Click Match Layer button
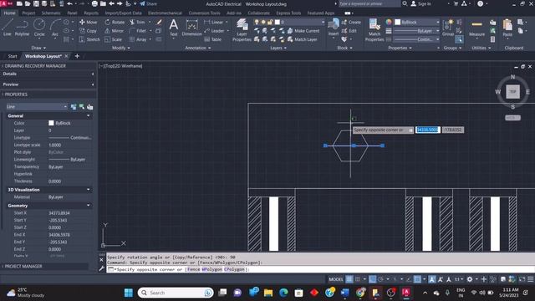Image resolution: width=535 pixels, height=301 pixels. tap(303, 39)
